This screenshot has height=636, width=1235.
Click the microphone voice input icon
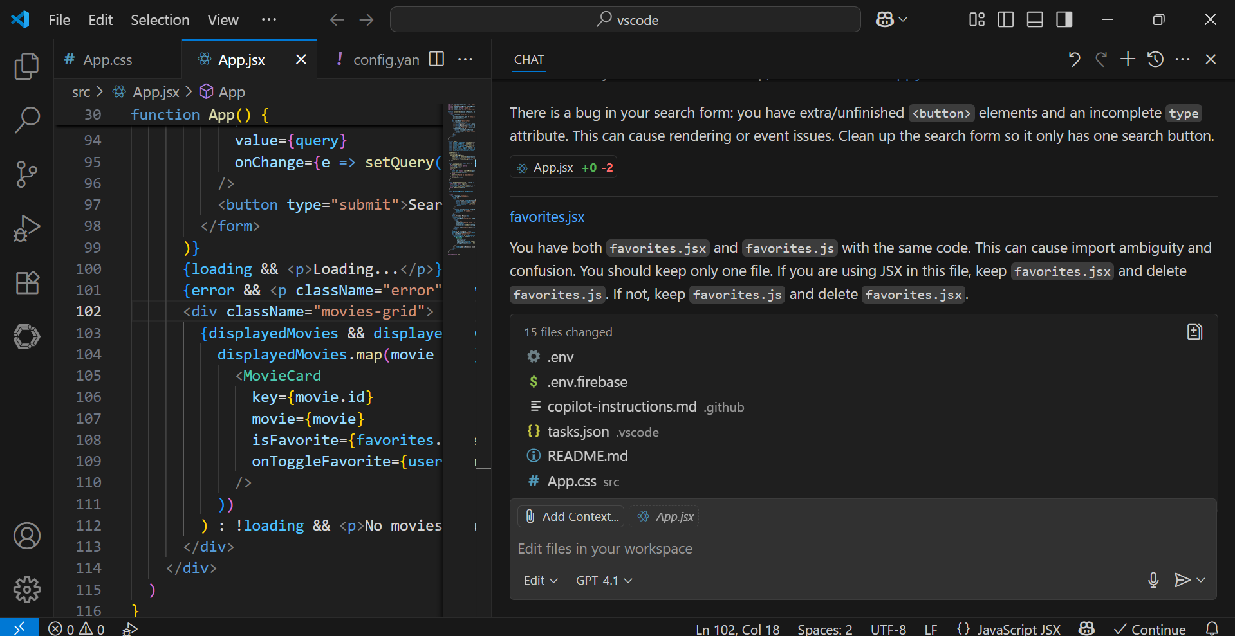1153,580
